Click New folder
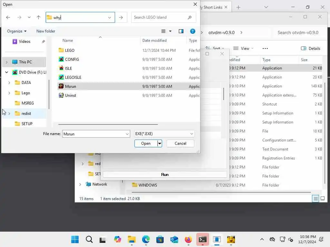The image size is (330, 247). pyautogui.click(x=46, y=31)
